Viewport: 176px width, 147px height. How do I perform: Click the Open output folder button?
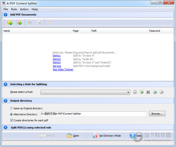(x=73, y=136)
